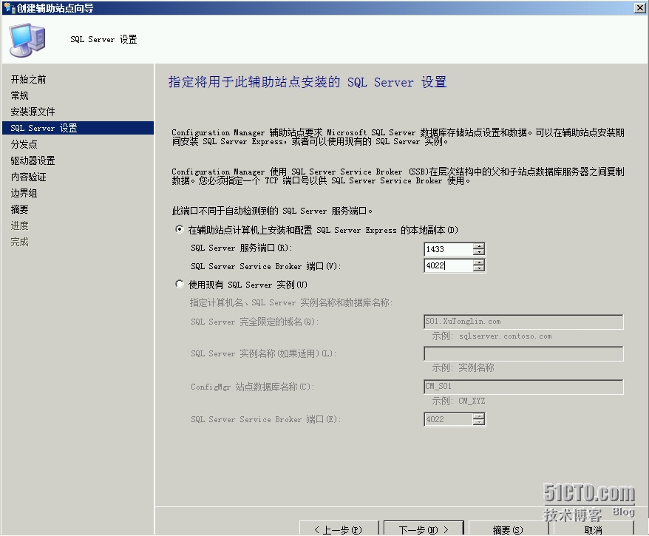Increase disabled Service Broker port (E) value
The height and width of the screenshot is (536, 649).
(479, 416)
